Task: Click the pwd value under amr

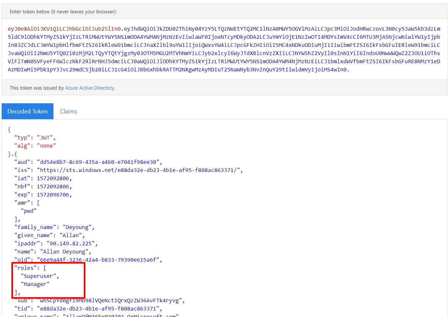Action: pos(28,210)
